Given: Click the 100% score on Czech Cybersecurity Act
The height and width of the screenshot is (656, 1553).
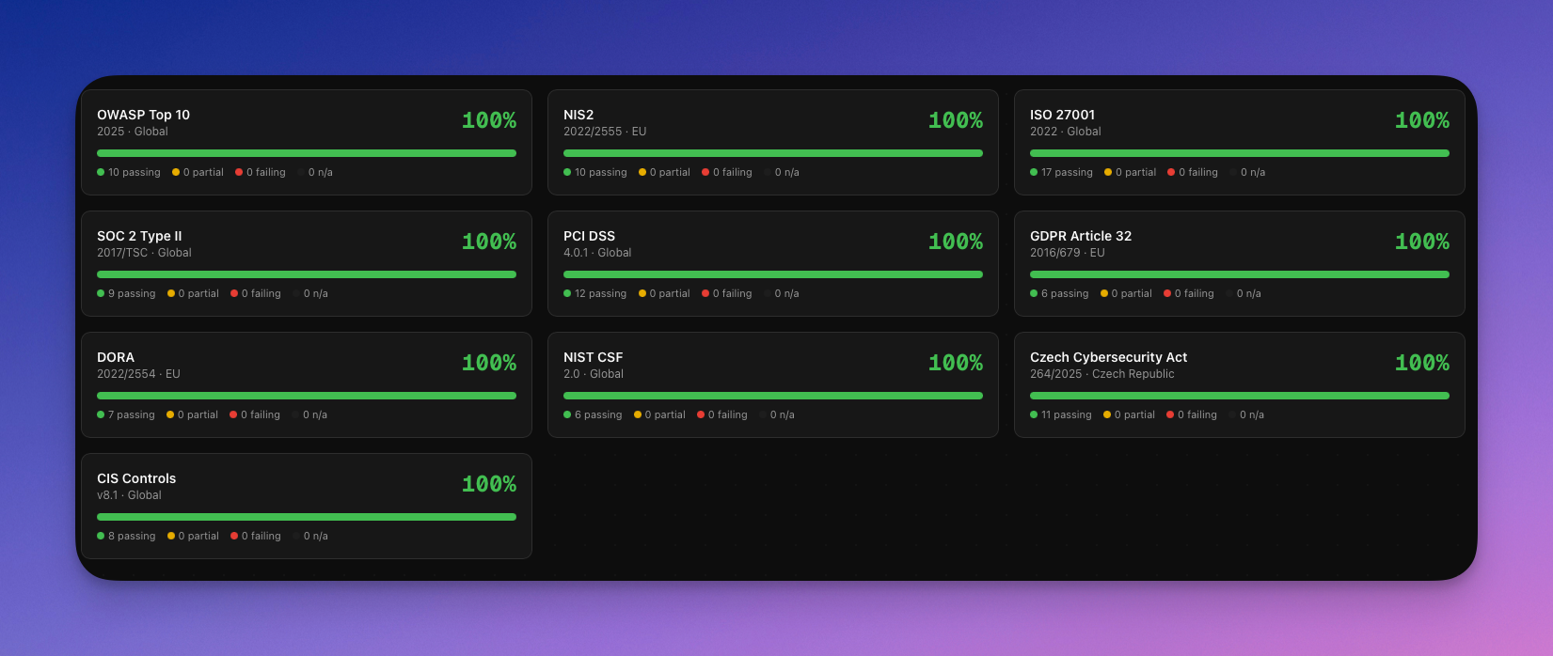Looking at the screenshot, I should coord(1422,363).
